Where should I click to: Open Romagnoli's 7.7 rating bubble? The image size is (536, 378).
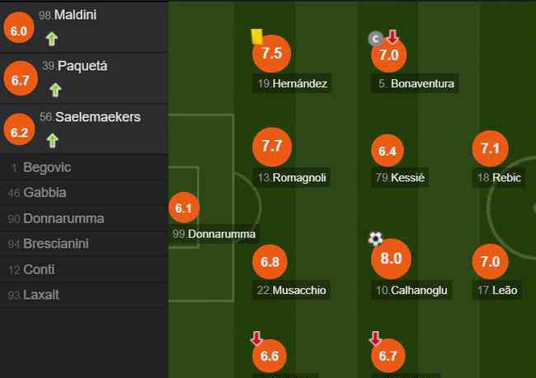[x=272, y=147]
